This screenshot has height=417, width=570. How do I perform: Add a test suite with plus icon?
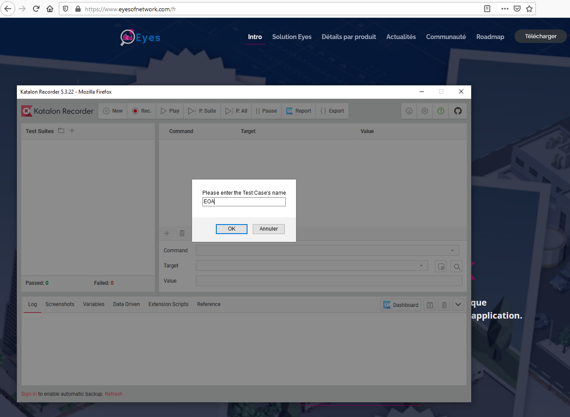tap(72, 130)
